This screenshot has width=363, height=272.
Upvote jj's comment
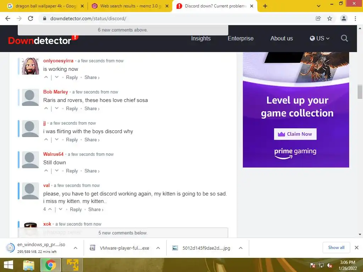46,140
